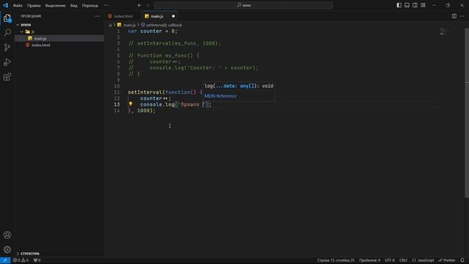The height and width of the screenshot is (264, 469).
Task: Open the Extensions view
Action: 7,77
